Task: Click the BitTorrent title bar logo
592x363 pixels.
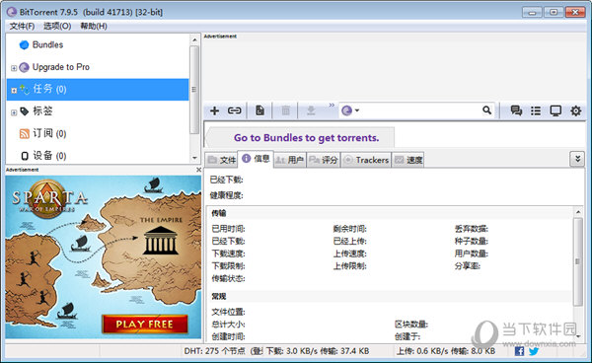Action: coord(12,12)
